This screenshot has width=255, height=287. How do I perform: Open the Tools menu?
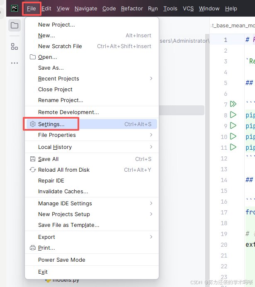(170, 8)
